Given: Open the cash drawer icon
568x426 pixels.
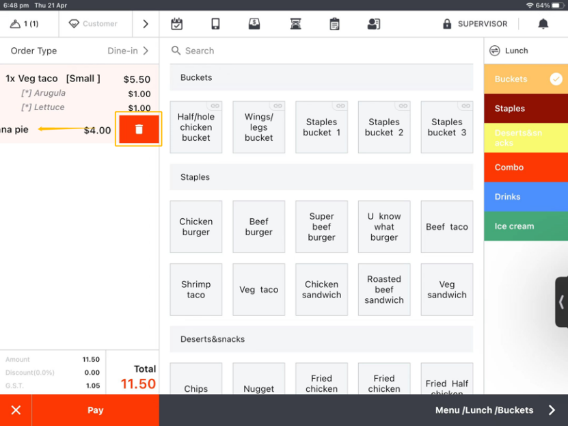Looking at the screenshot, I should pyautogui.click(x=254, y=24).
